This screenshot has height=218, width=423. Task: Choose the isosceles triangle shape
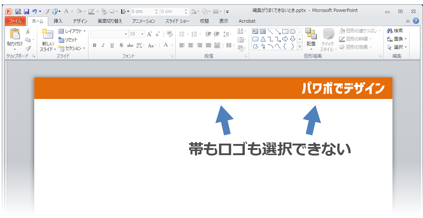coord(263,39)
